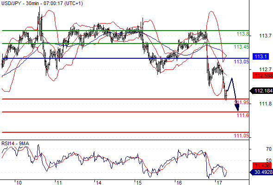This screenshot has width=273, height=185.
Task: Click the 113.45 green resistance label
Action: click(242, 47)
